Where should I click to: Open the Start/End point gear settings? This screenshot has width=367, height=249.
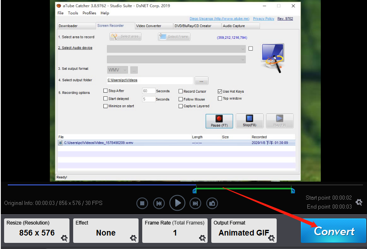coord(359,202)
